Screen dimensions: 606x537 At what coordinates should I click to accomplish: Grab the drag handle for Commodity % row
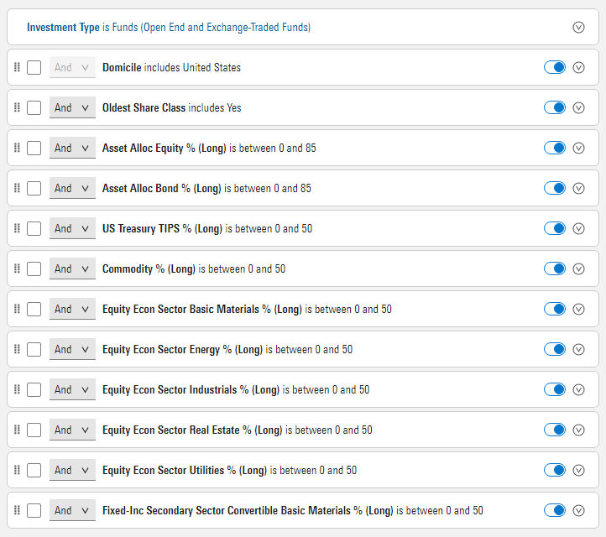17,268
